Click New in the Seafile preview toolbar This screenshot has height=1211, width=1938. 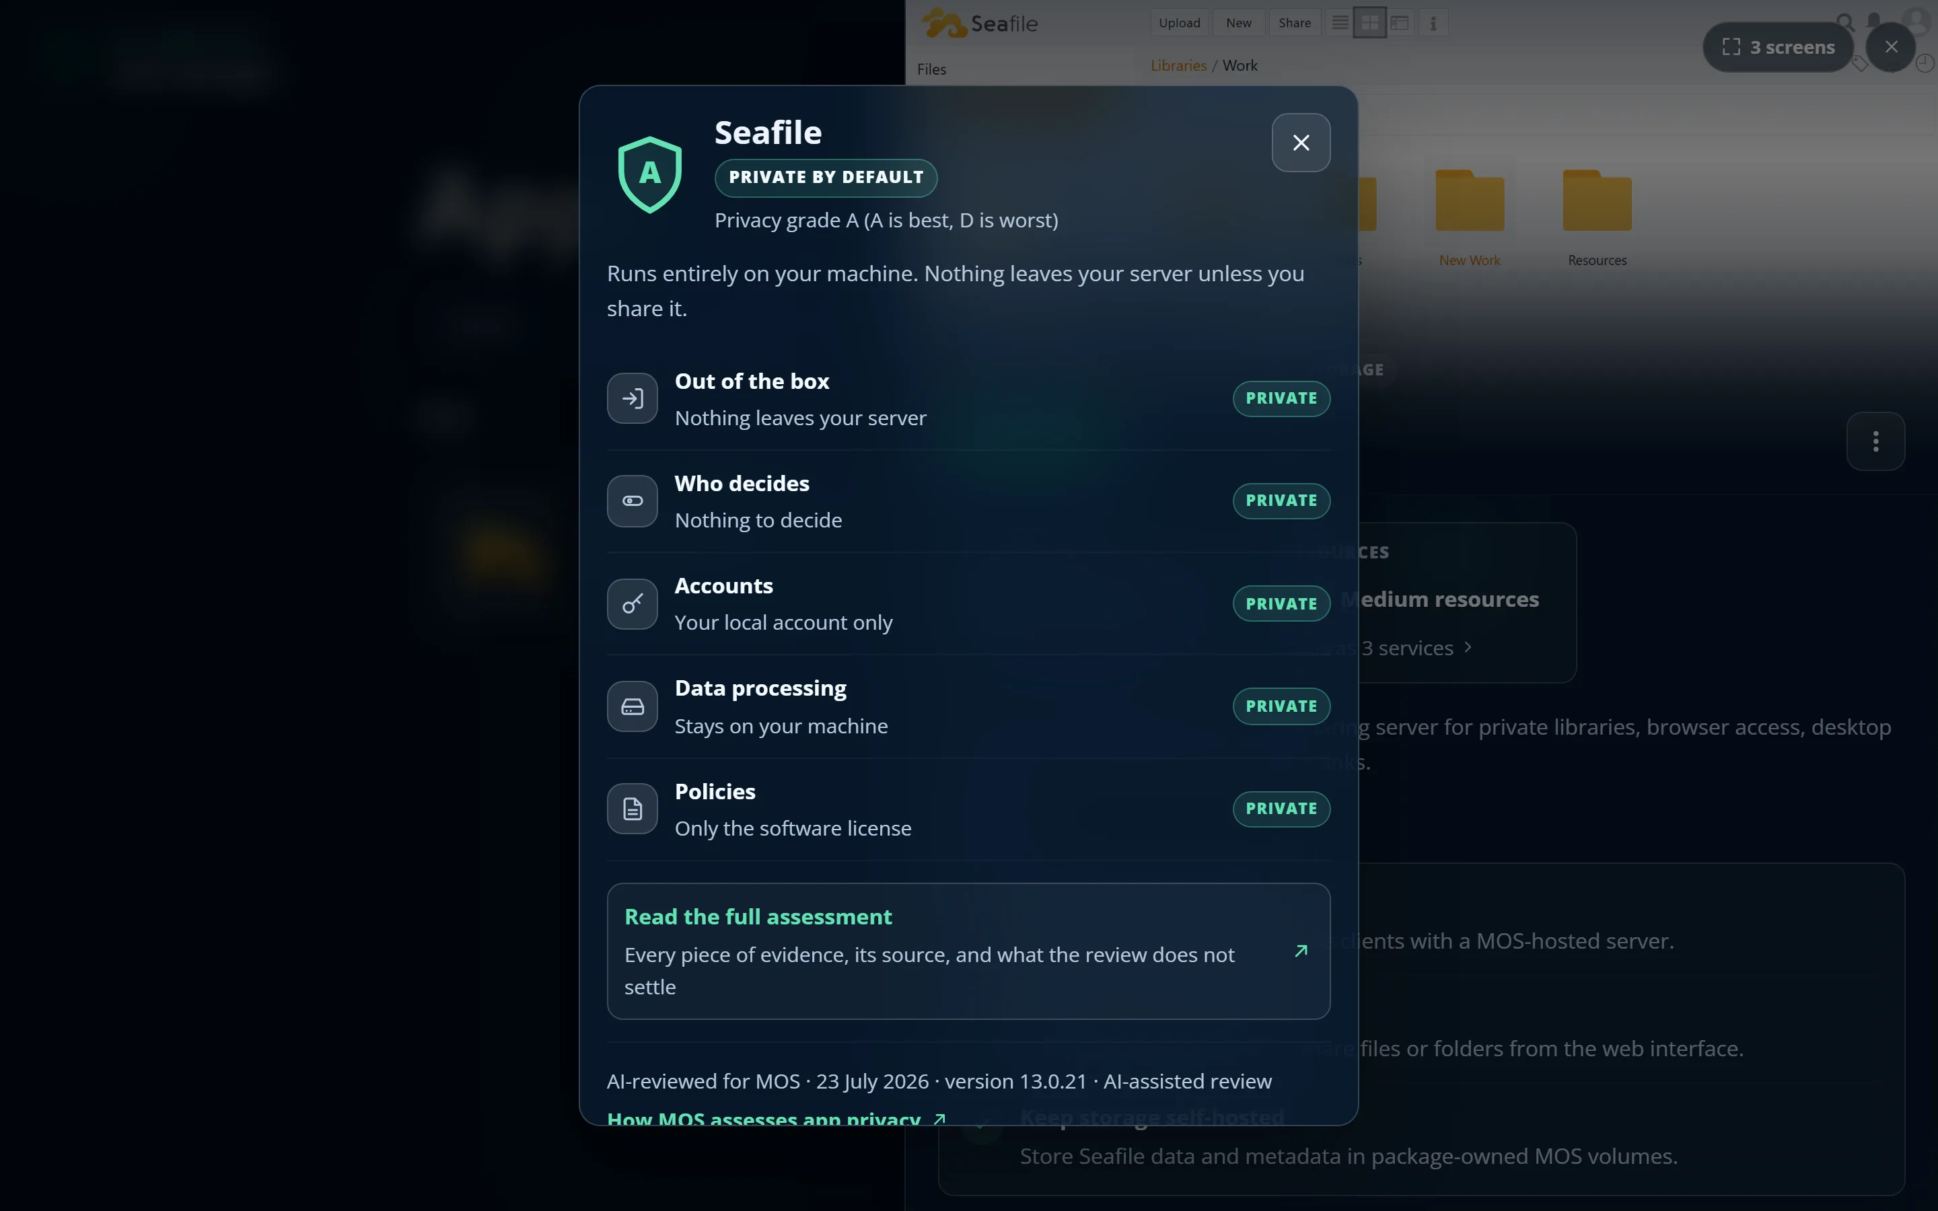coord(1238,22)
